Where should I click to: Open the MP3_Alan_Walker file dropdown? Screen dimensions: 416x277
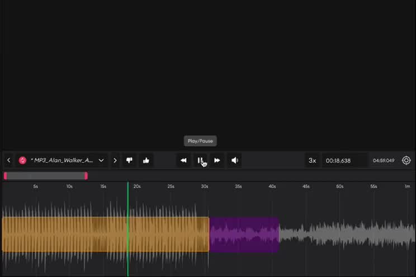tap(101, 160)
